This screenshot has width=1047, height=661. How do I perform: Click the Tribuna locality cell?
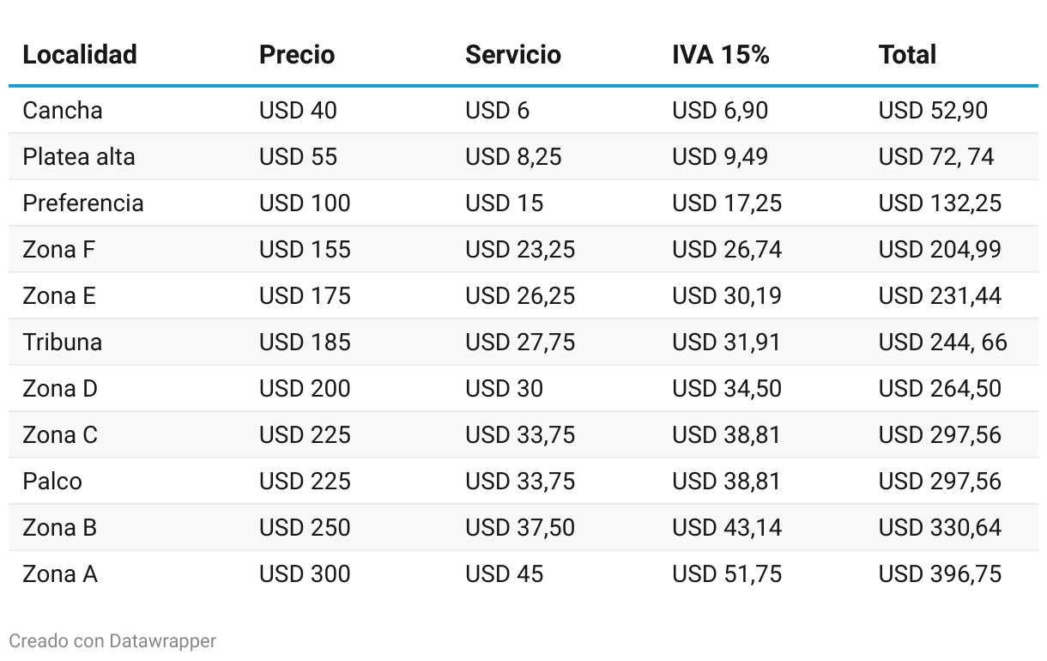[x=63, y=343]
